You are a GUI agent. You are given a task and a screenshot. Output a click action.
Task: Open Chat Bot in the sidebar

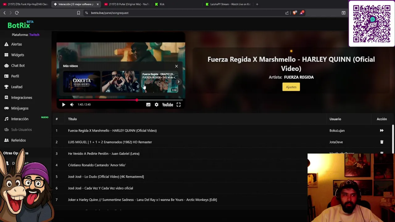[x=18, y=65]
